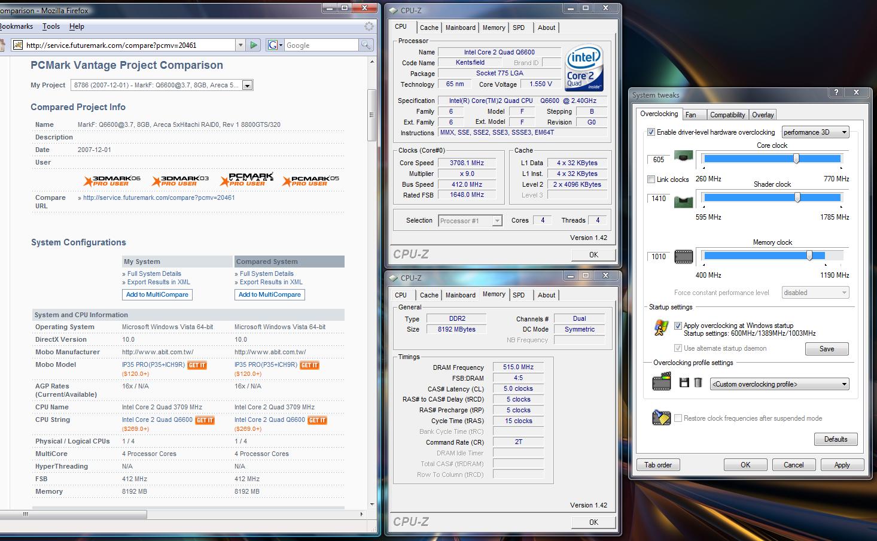Delete overclocking profile with trash icon
877x541 pixels.
[x=698, y=382]
